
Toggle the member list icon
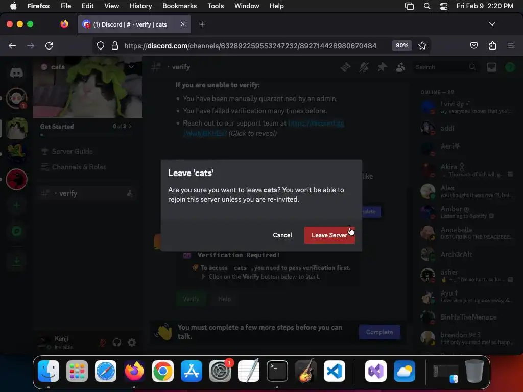coord(400,67)
